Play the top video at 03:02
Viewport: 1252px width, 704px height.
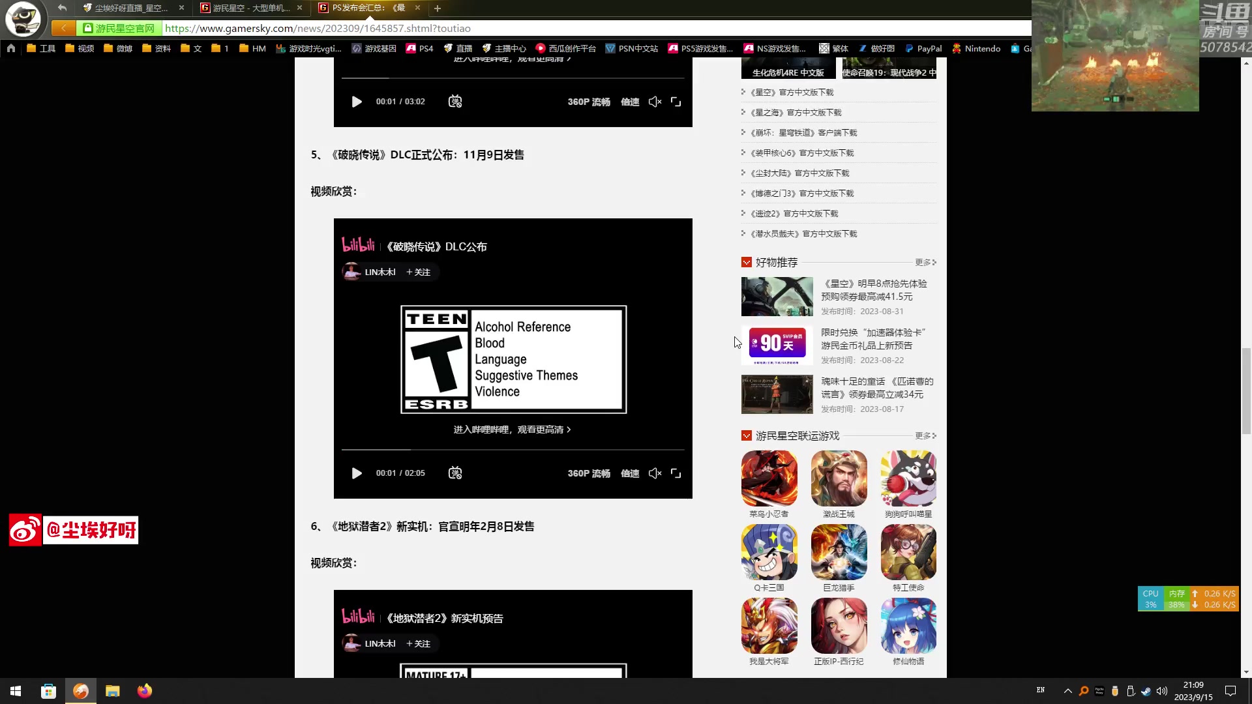357,102
